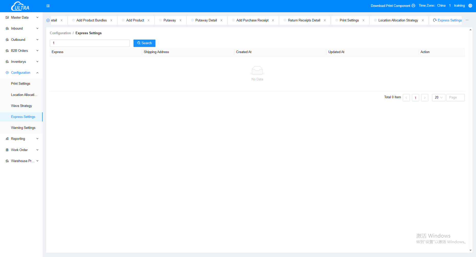Screen dimensions: 476x257
Task: Expand the Master Data menu chevron
Action: pos(38,18)
